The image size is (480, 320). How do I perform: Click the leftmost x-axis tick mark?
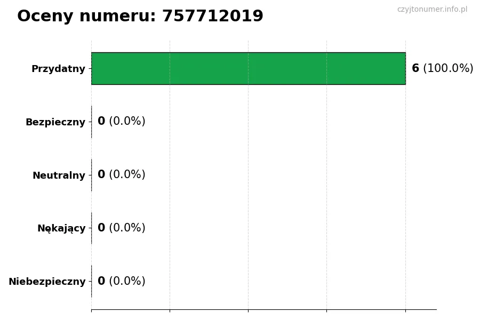tap(91, 310)
